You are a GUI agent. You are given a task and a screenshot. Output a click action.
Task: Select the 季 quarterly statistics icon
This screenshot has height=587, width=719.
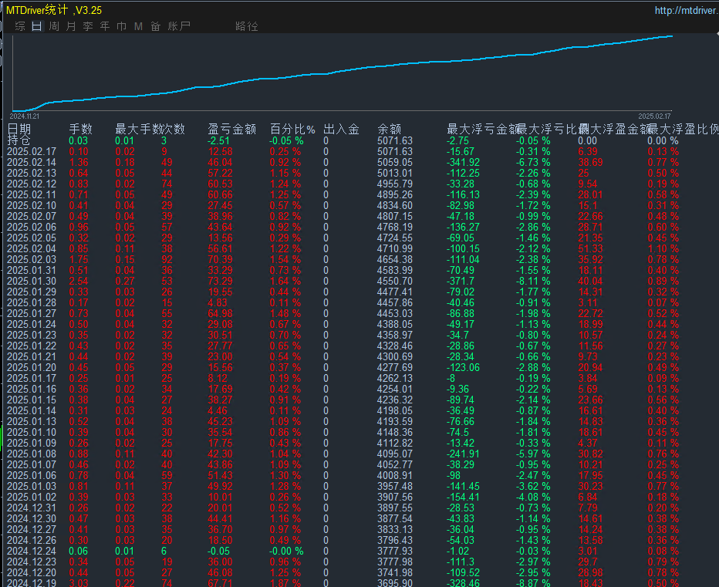(86, 25)
